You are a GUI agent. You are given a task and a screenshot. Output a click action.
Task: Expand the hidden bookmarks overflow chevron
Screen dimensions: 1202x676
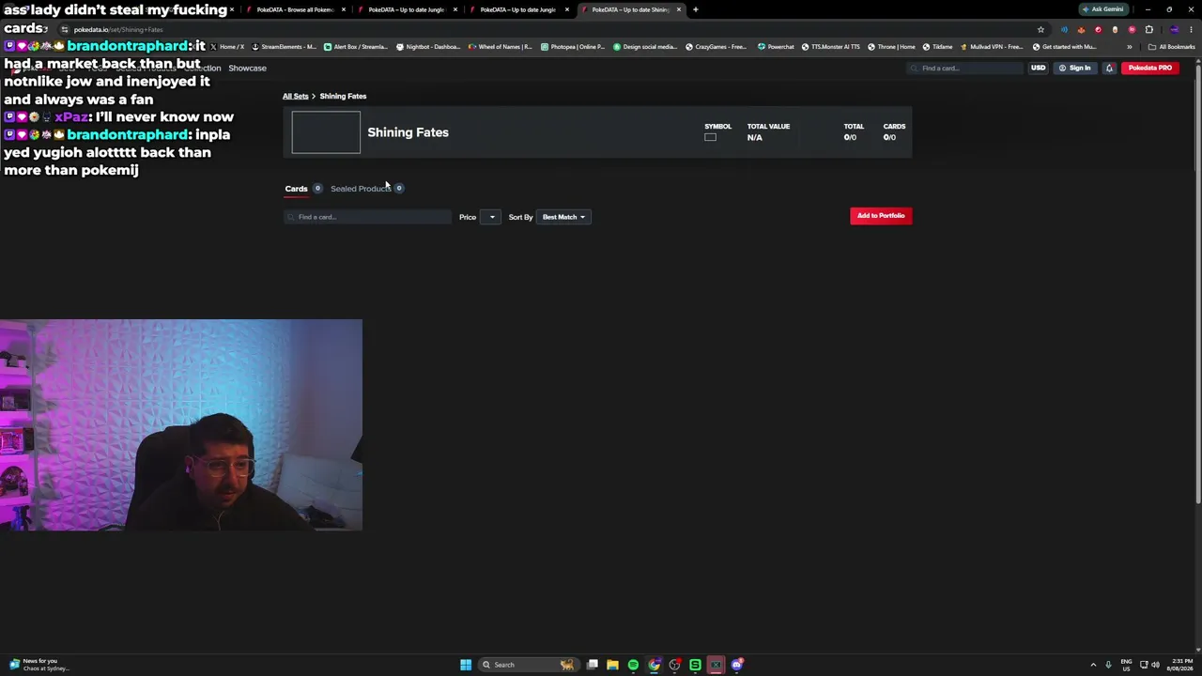(1130, 47)
